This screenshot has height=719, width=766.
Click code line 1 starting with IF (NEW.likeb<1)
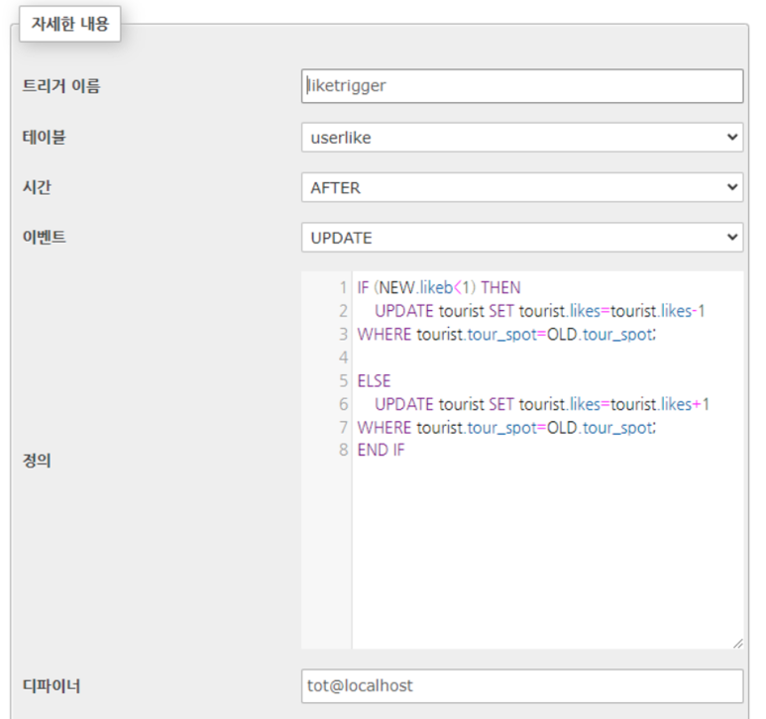click(439, 287)
